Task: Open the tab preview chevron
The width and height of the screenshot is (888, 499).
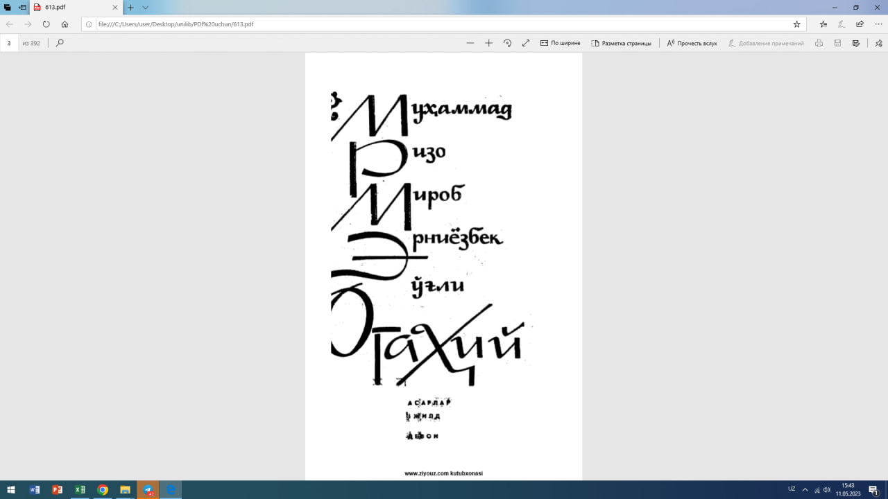Action: click(x=146, y=8)
